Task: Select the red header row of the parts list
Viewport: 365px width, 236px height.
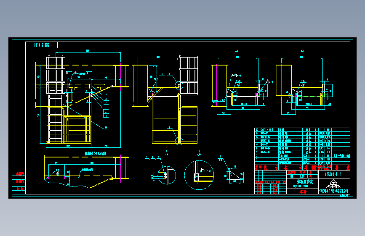Action: tap(302, 168)
